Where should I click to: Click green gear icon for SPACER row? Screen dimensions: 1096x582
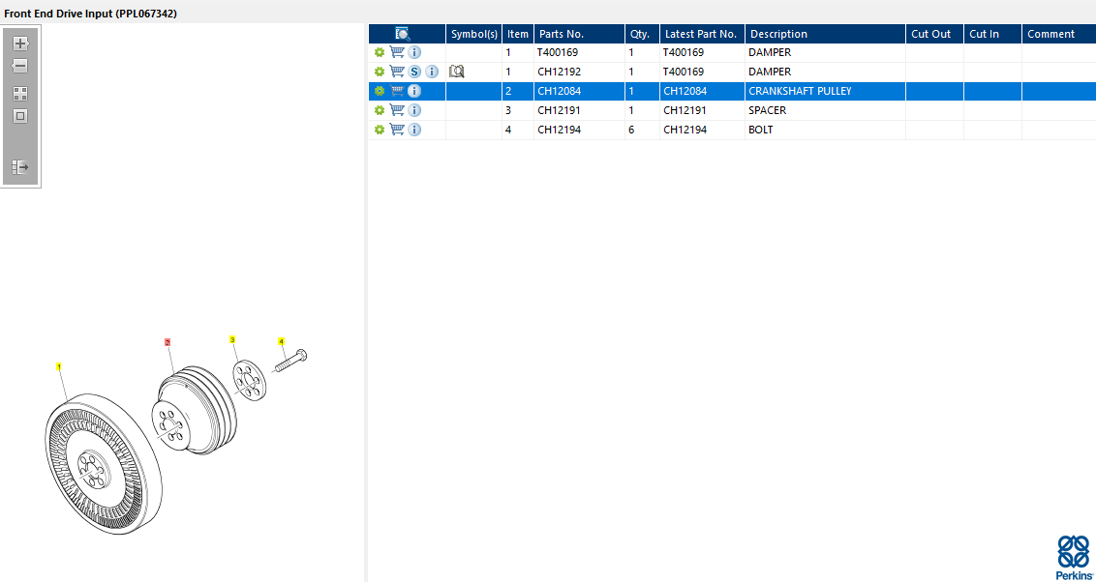(x=380, y=110)
